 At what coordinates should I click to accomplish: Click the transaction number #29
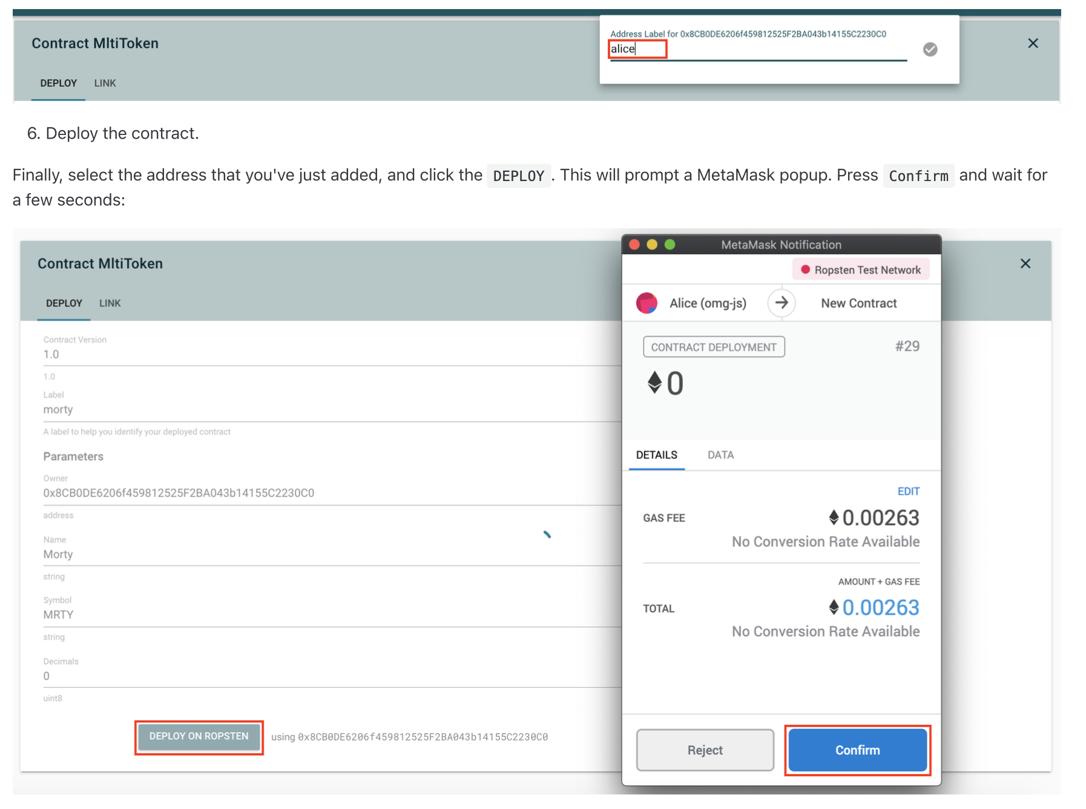907,346
